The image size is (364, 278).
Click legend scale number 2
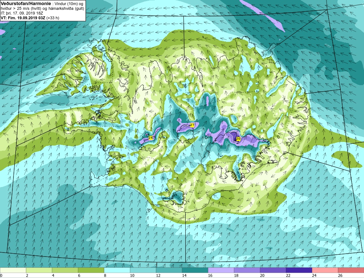tap(27, 275)
